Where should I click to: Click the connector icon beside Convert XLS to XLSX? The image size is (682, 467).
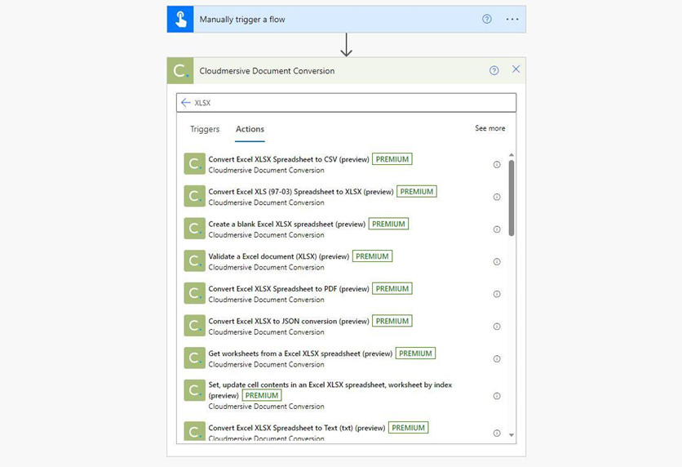(x=194, y=196)
